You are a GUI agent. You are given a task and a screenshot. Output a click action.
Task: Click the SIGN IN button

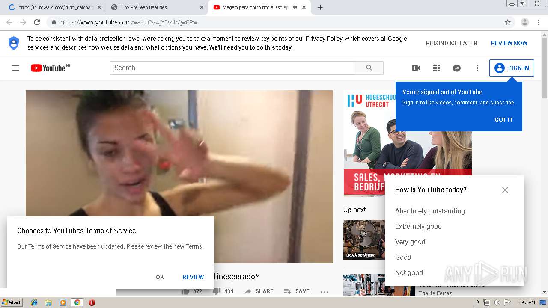[512, 68]
